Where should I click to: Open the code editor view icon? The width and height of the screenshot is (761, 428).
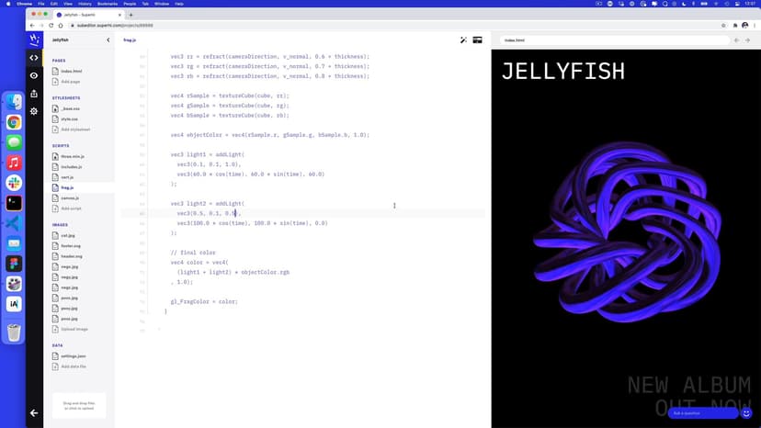coord(34,58)
